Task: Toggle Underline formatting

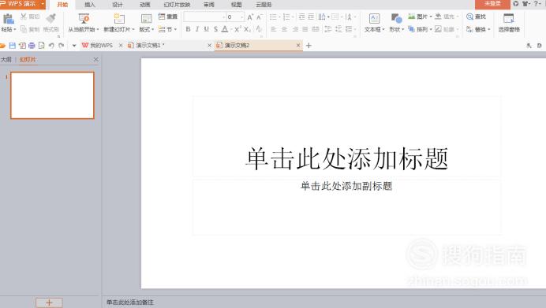Action: 207,29
